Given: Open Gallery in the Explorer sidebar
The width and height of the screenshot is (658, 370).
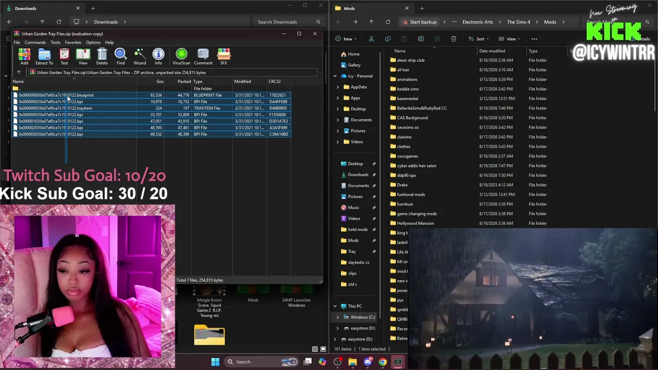Looking at the screenshot, I should point(354,65).
